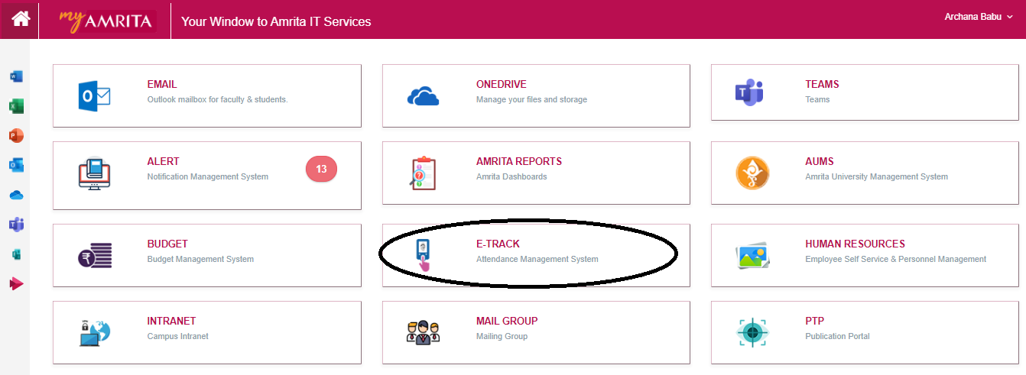Viewport: 1026px width, 375px height.
Task: Click 'Campus Intranet' text
Action: (177, 336)
